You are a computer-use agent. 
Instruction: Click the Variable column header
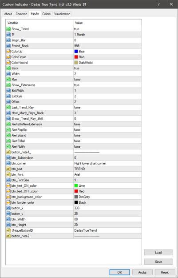40,23
